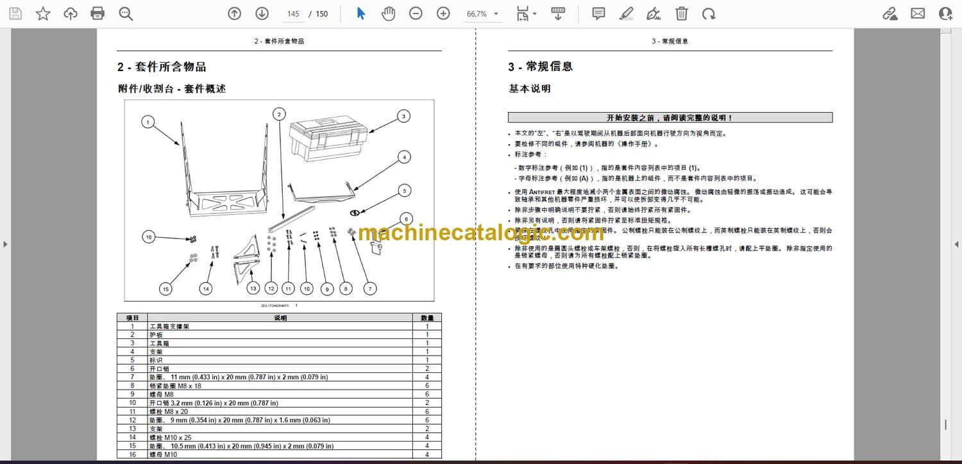
Task: Save the PDF with the floppy disk icon
Action: (15, 13)
